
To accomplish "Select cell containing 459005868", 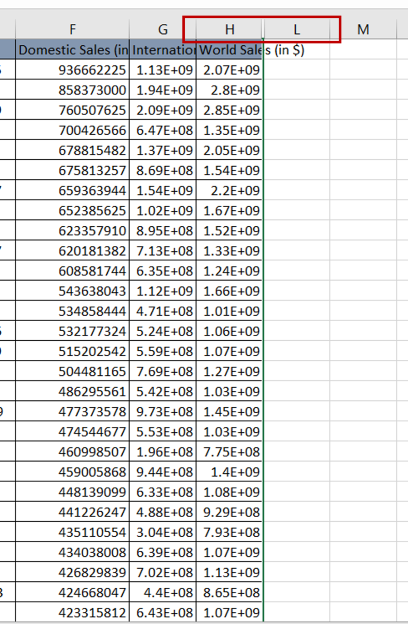I will pos(72,472).
